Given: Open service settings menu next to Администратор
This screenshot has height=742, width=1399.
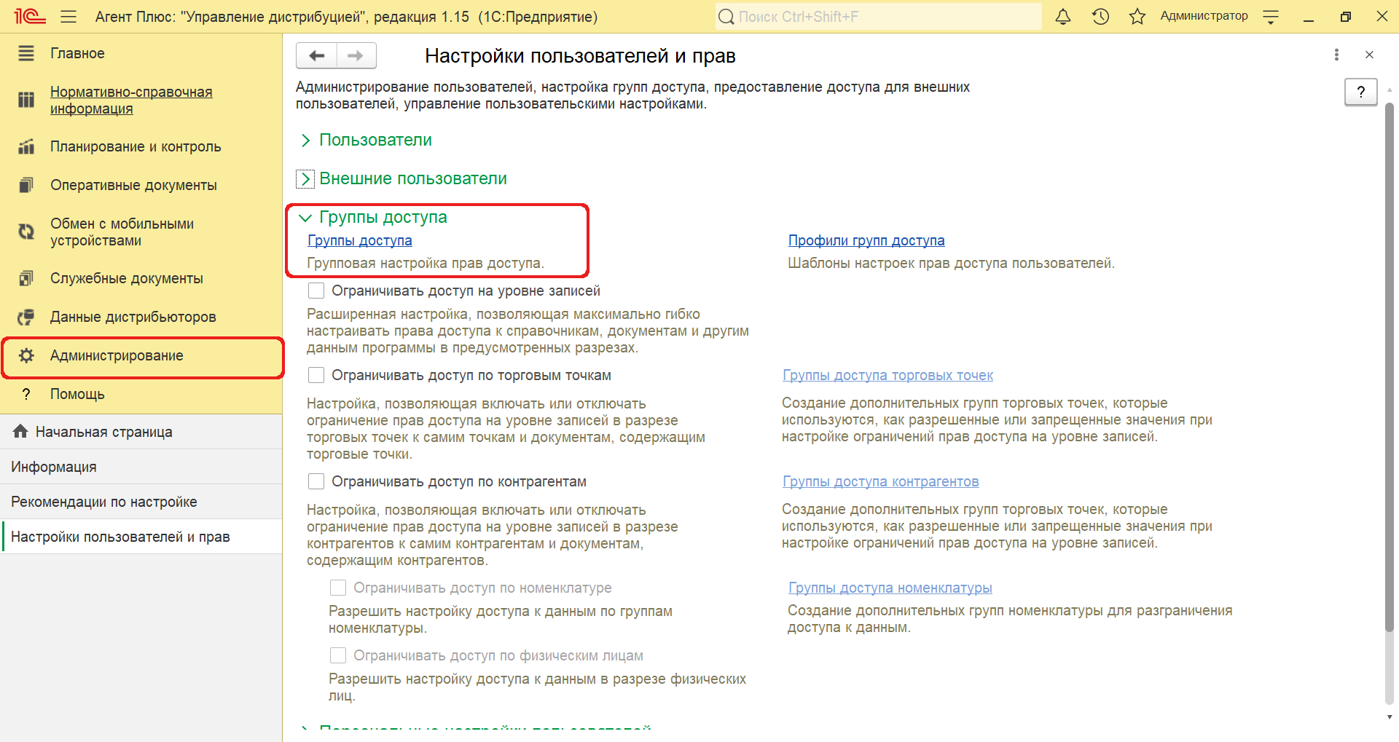Looking at the screenshot, I should pyautogui.click(x=1271, y=17).
